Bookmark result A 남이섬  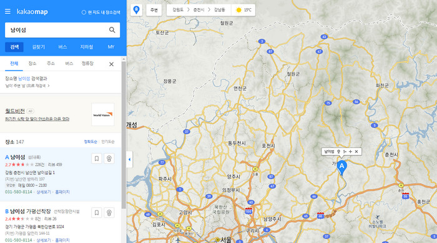tap(96, 159)
